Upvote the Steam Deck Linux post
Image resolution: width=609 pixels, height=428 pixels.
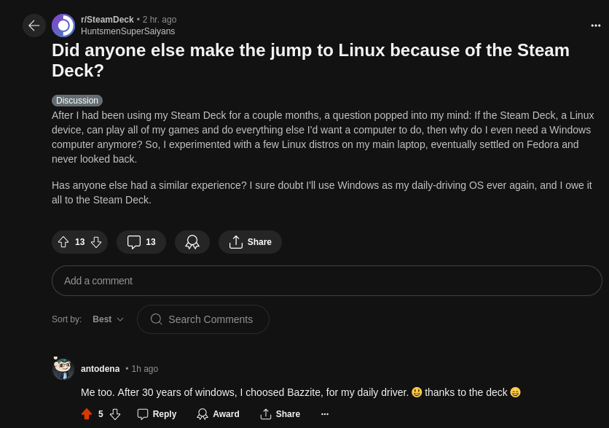63,242
